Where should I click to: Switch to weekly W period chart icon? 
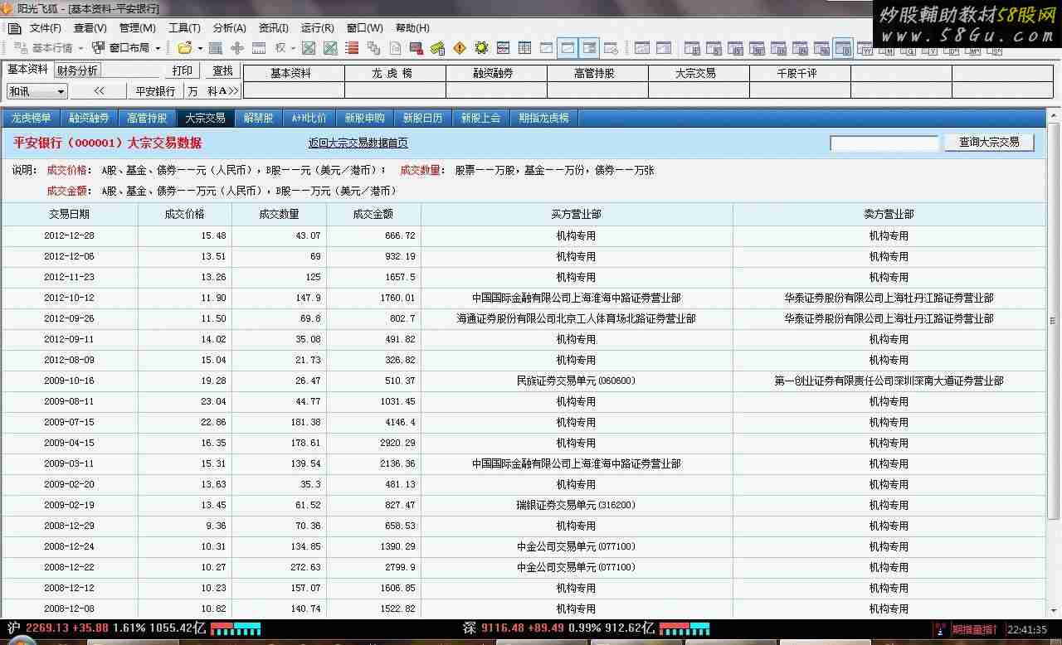click(866, 49)
